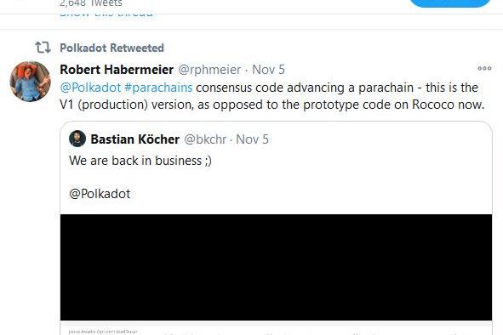Click the @rphmeier handle

coord(209,70)
